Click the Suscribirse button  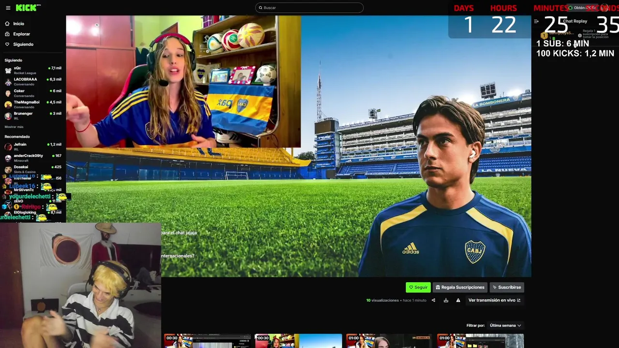pyautogui.click(x=507, y=287)
